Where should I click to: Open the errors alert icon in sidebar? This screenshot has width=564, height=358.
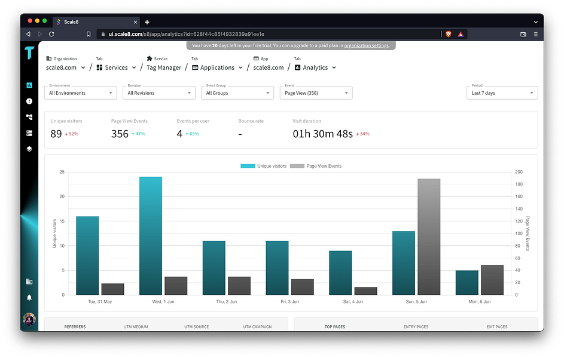tap(29, 101)
